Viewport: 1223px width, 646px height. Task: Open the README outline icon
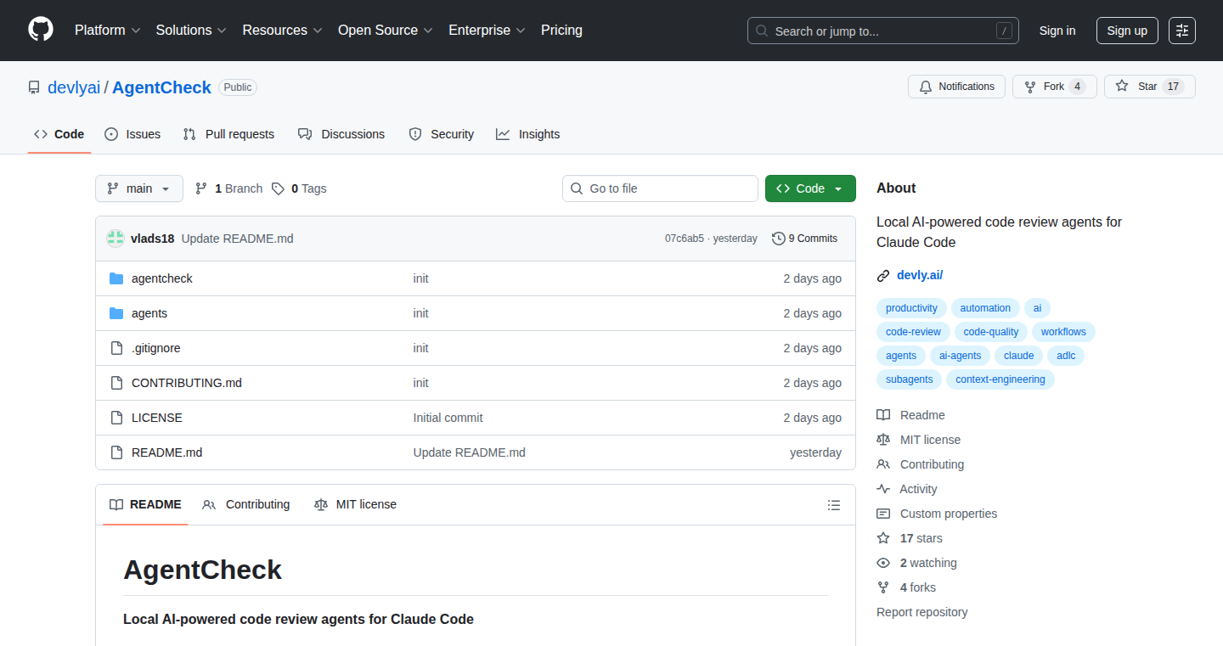[834, 505]
